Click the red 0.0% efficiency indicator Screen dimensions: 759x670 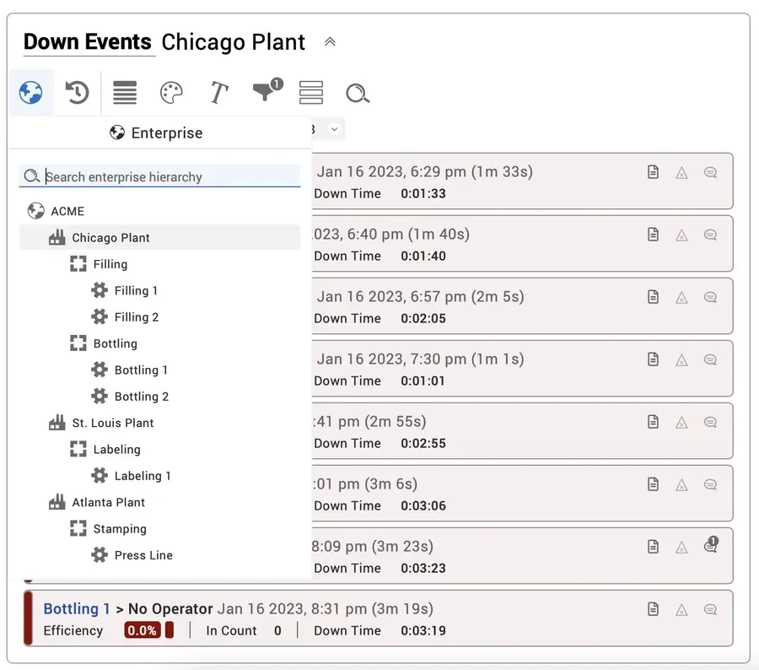coord(143,630)
